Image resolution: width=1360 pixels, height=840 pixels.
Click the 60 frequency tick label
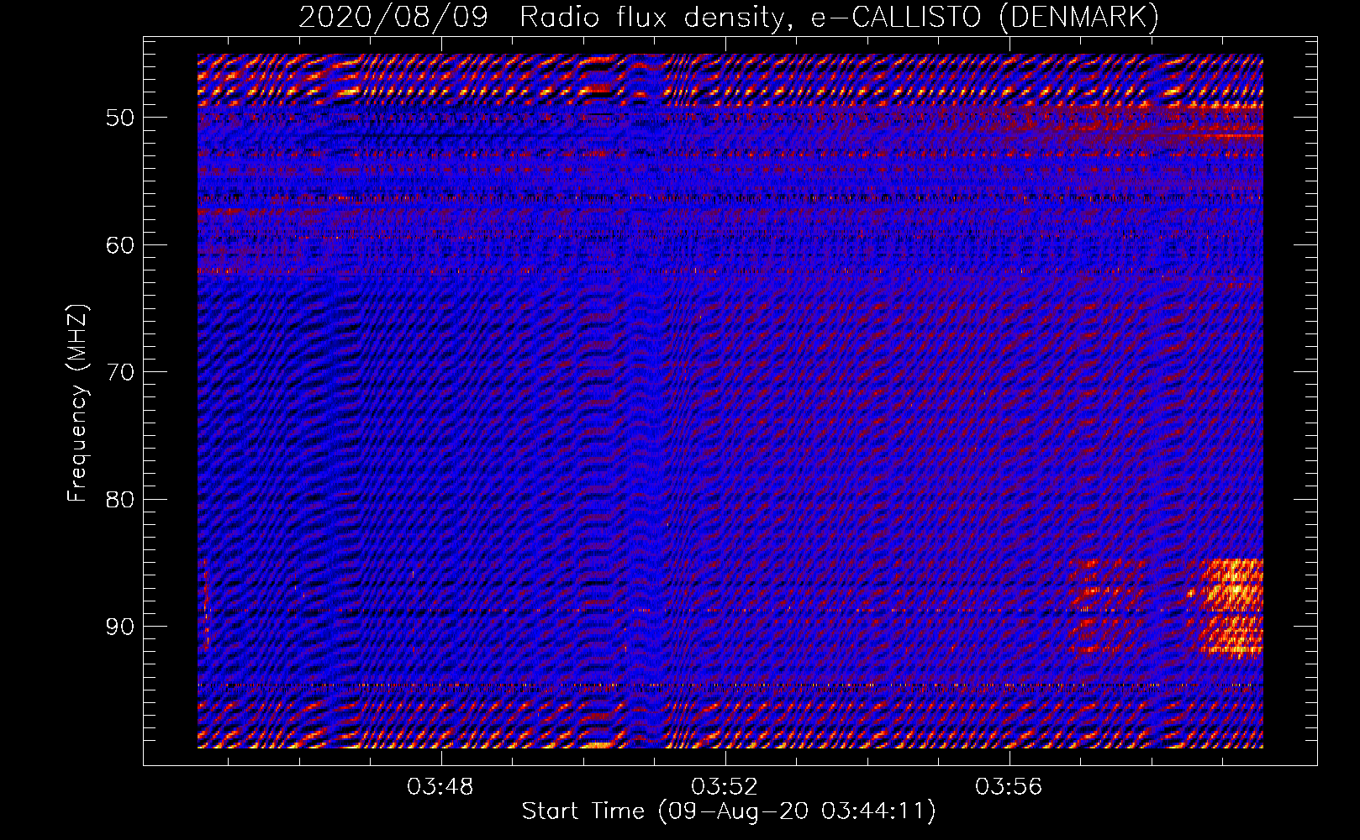120,245
